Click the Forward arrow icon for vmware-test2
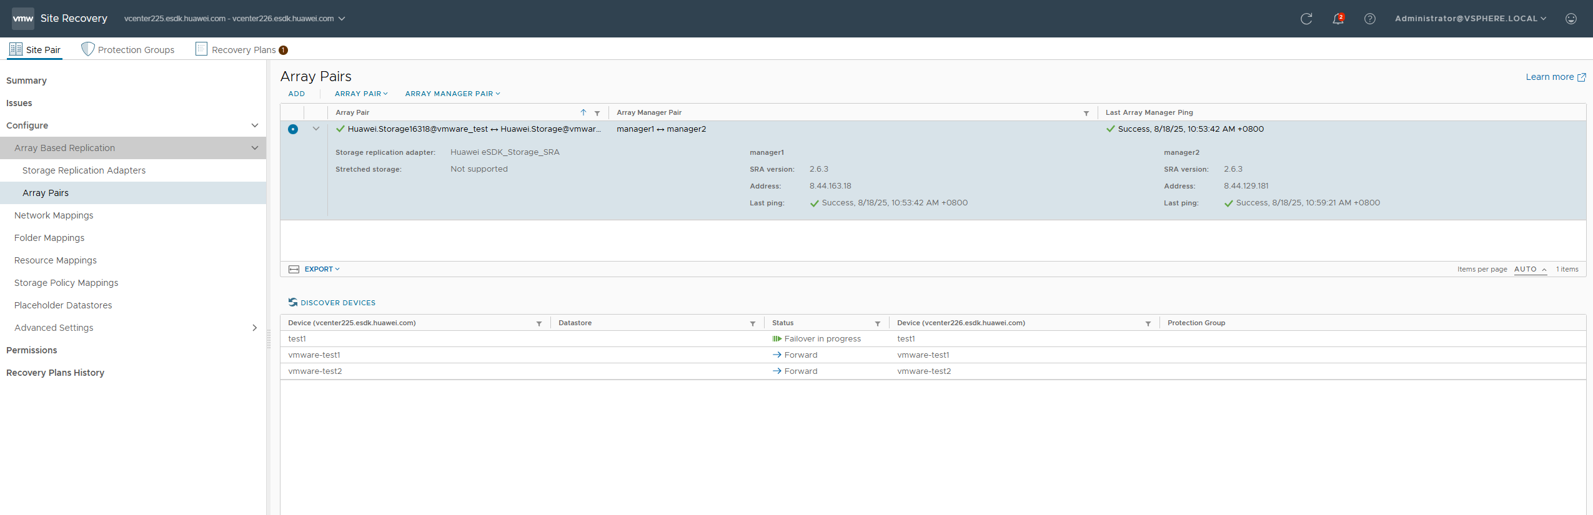 click(x=777, y=371)
